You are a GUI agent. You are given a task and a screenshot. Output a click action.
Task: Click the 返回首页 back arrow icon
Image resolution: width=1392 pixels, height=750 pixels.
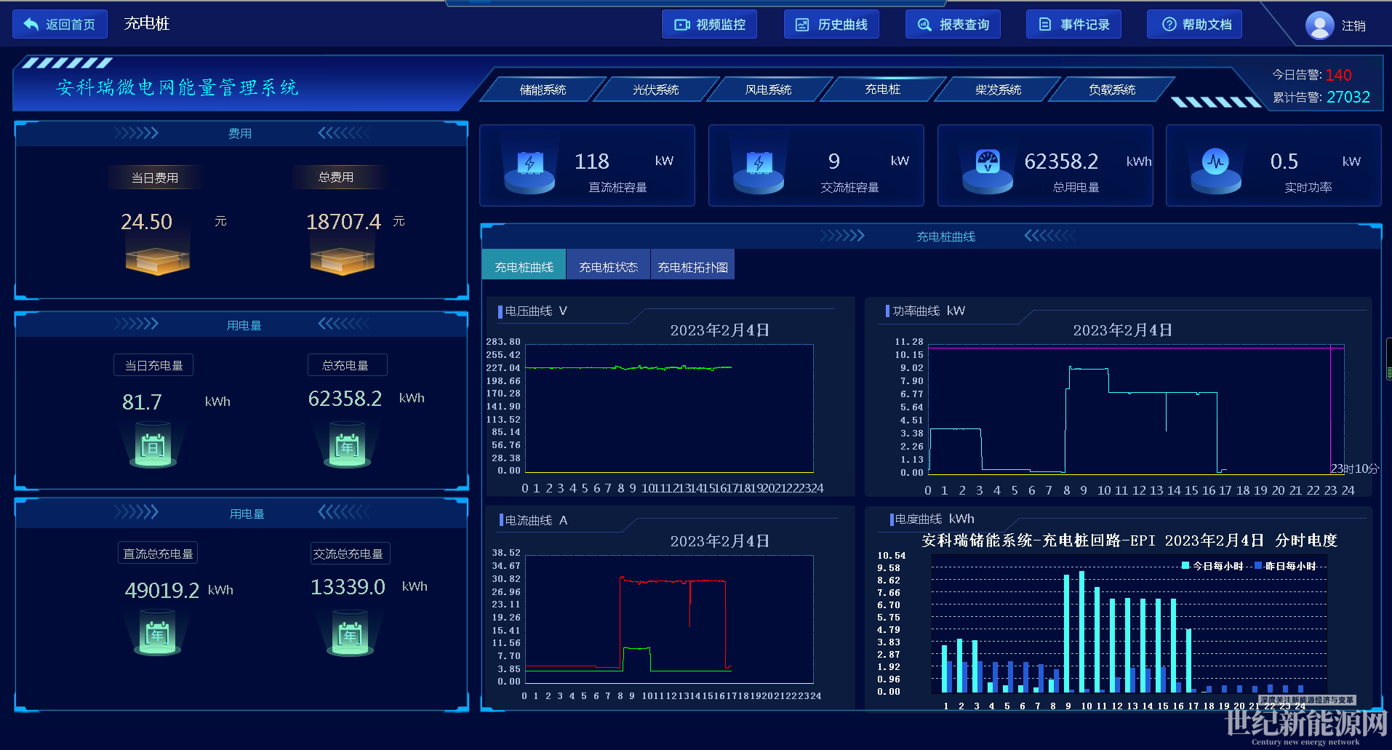point(31,24)
